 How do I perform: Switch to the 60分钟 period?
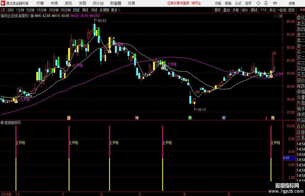[66, 10]
